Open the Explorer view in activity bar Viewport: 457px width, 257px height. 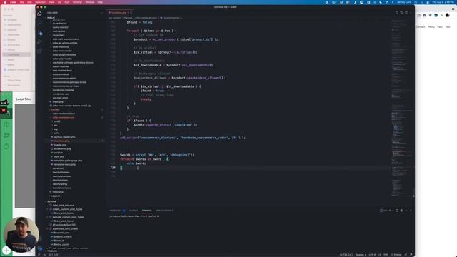click(x=40, y=14)
